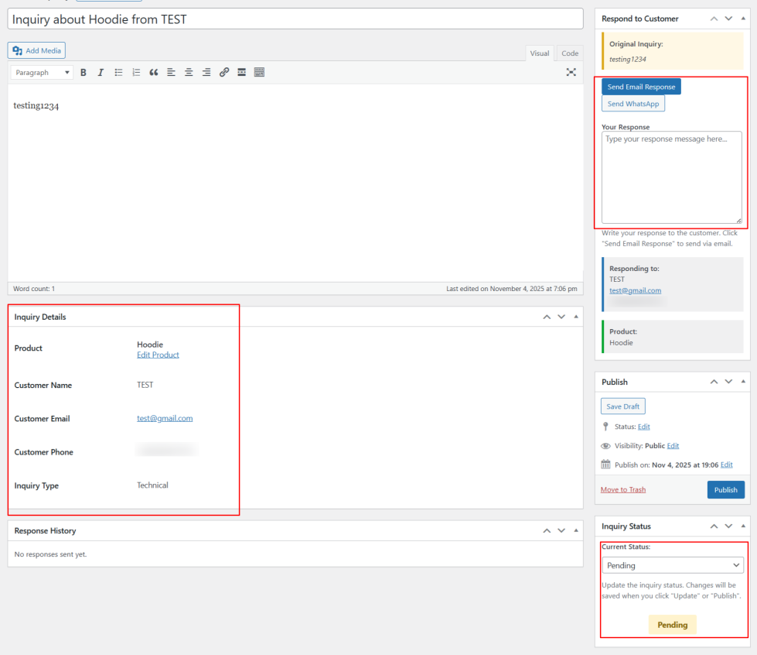Screen dimensions: 757x655
Task: Toggle the extra toolbar row icon
Action: coord(259,72)
